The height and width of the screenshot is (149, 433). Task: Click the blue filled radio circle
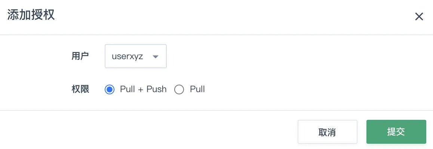[x=110, y=89]
